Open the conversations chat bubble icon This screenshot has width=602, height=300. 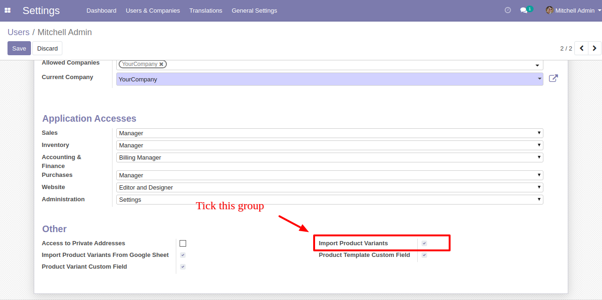tap(524, 10)
